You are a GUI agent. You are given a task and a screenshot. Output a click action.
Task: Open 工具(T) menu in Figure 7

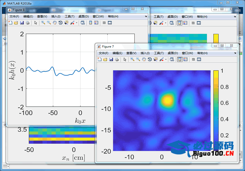[159, 53]
